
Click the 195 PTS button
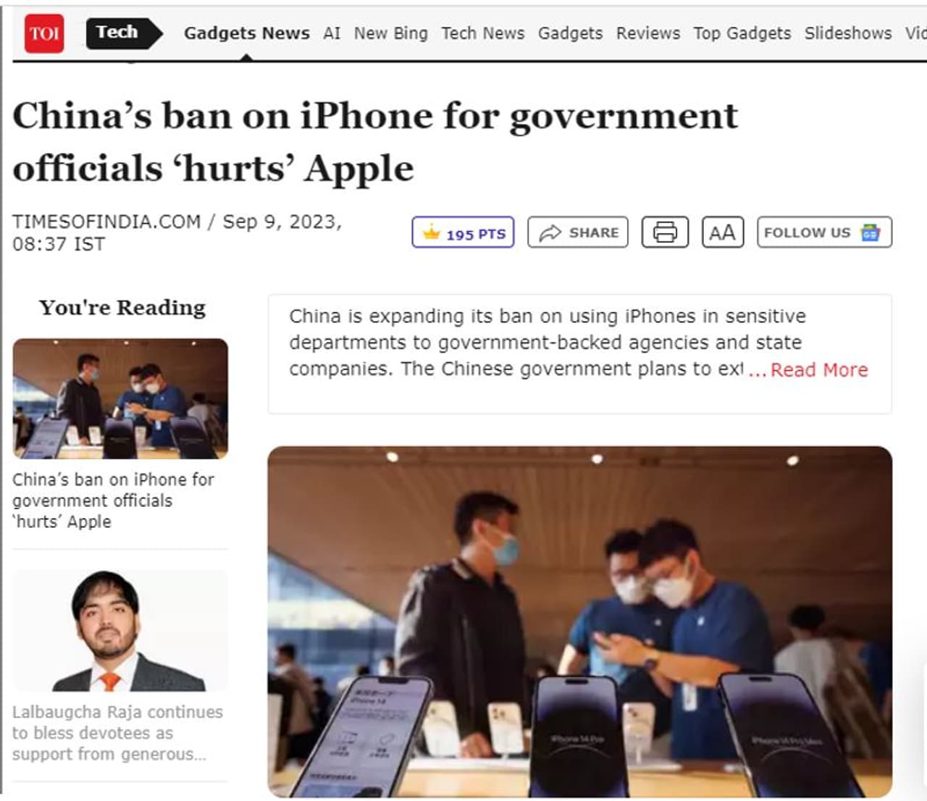coord(463,232)
